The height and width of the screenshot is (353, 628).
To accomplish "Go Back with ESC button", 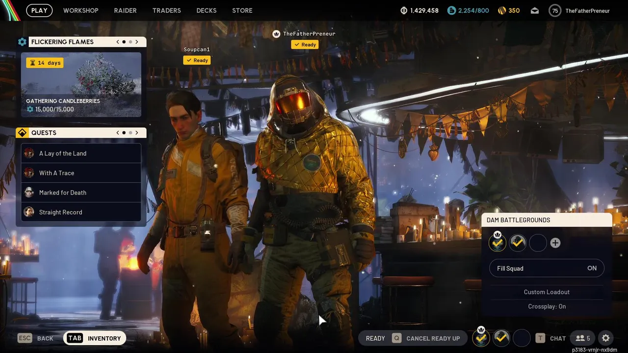I will click(x=35, y=338).
